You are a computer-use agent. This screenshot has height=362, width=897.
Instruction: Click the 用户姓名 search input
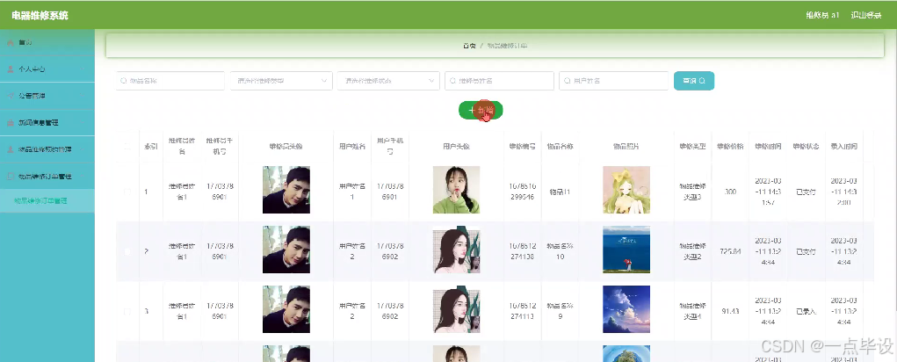tap(614, 81)
